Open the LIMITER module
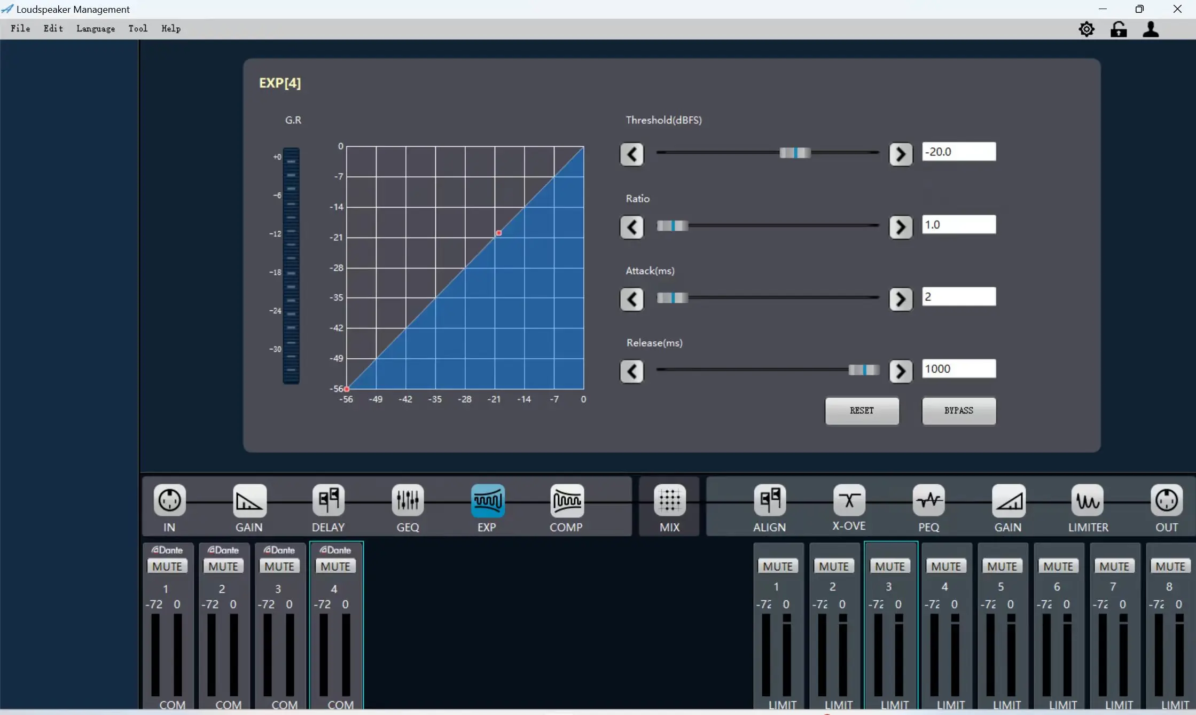 point(1088,501)
